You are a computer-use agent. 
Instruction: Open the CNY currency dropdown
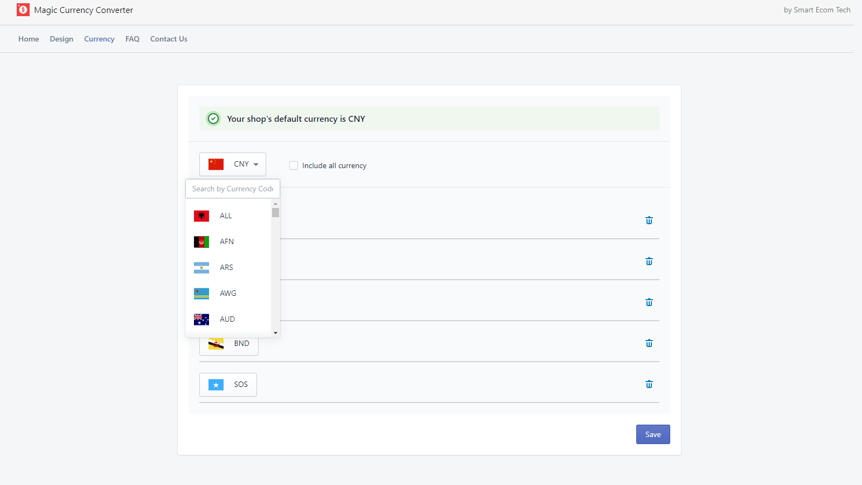(x=233, y=164)
